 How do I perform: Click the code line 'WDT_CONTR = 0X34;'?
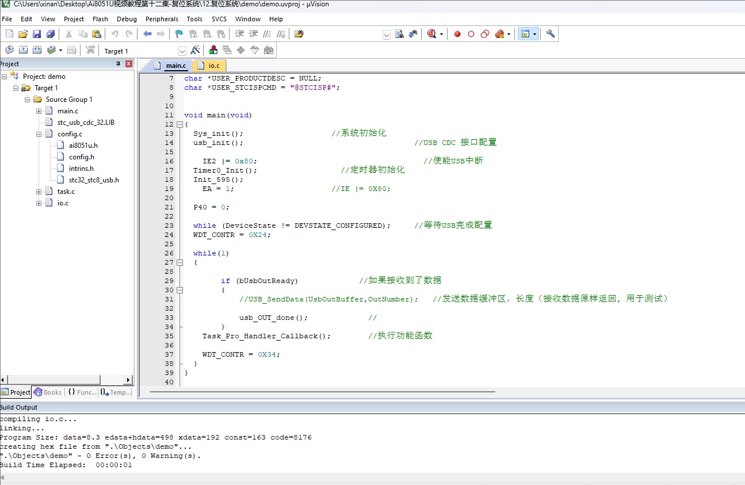point(241,354)
